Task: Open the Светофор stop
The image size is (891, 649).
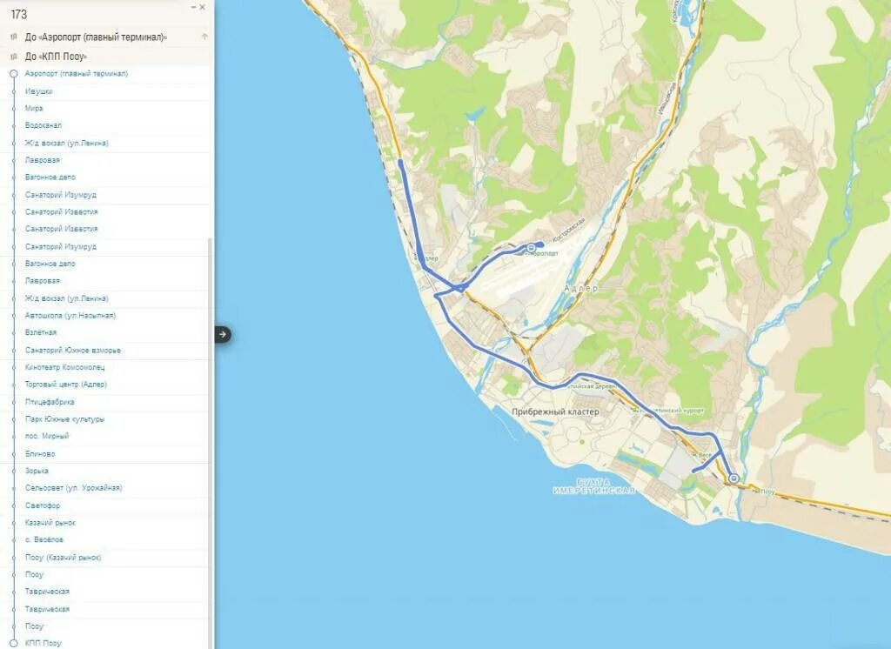Action: point(42,505)
